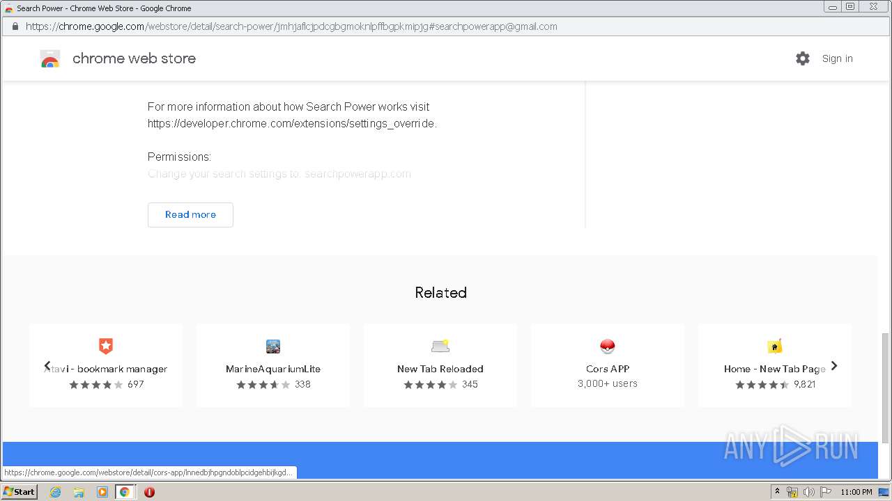The image size is (892, 501).
Task: Click the page vertical scrollbar thumb
Action: [x=886, y=388]
